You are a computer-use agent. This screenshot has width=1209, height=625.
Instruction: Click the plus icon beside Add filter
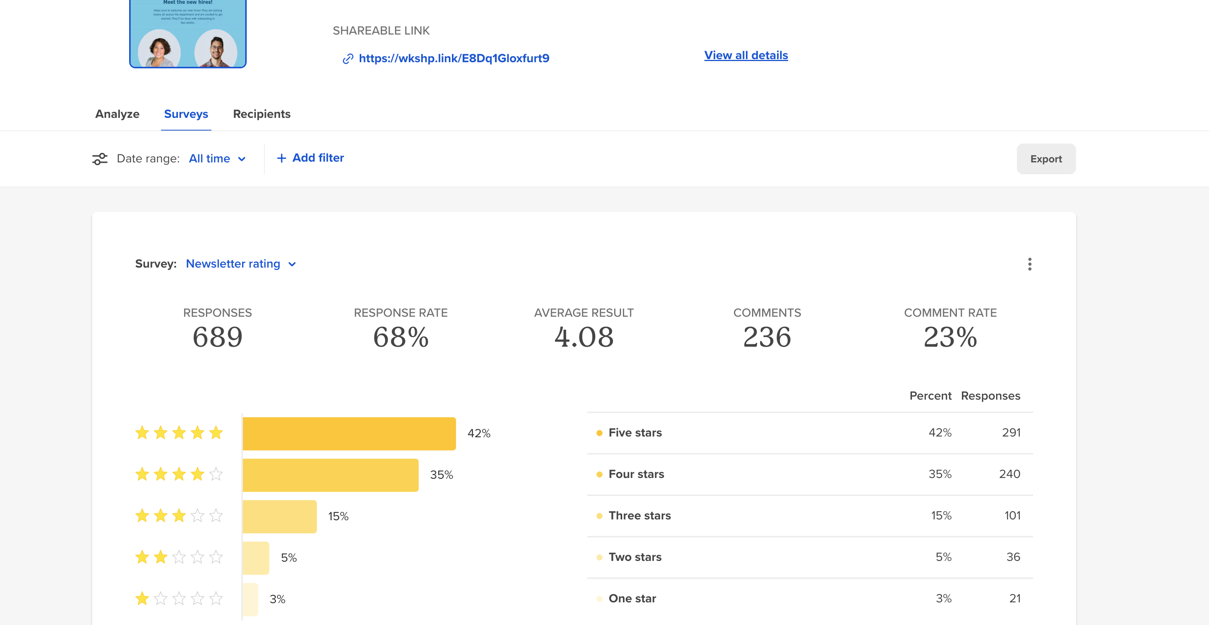(282, 159)
